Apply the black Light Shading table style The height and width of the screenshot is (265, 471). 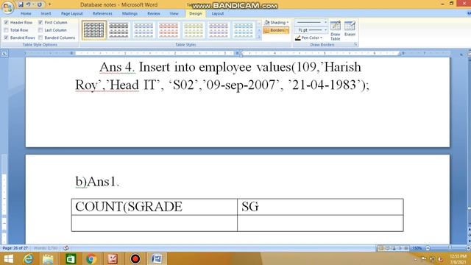118,30
